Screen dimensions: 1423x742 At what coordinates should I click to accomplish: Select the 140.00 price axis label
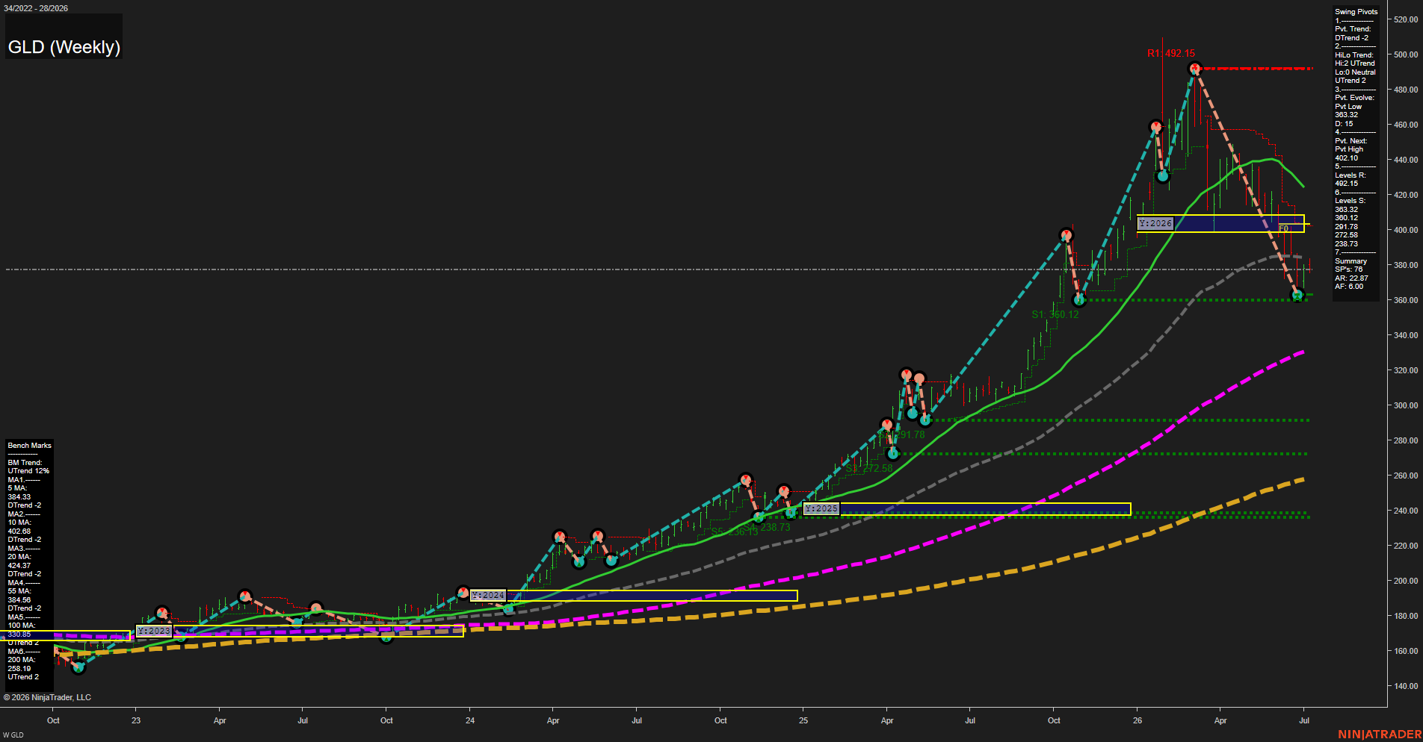(1406, 686)
